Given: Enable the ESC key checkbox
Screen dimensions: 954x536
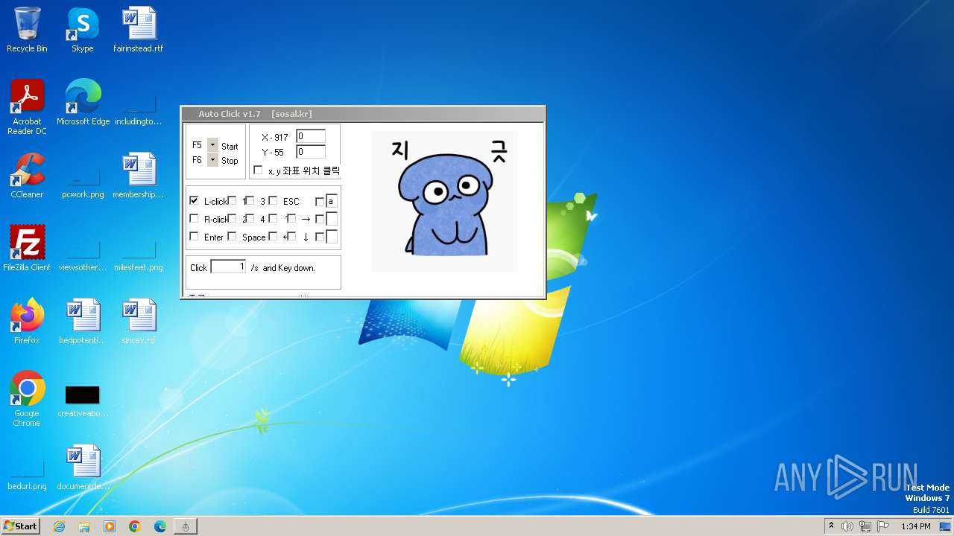Looking at the screenshot, I should click(x=273, y=201).
